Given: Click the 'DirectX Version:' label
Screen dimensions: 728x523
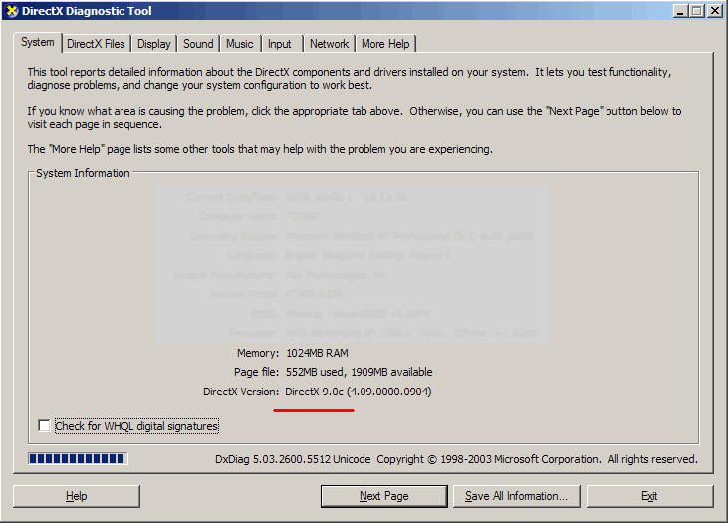Looking at the screenshot, I should [241, 392].
